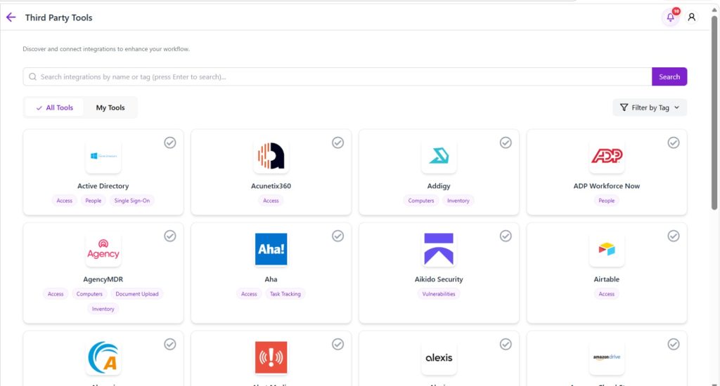Click People tag on ADP Workforce Now
The width and height of the screenshot is (720, 386).
click(607, 200)
